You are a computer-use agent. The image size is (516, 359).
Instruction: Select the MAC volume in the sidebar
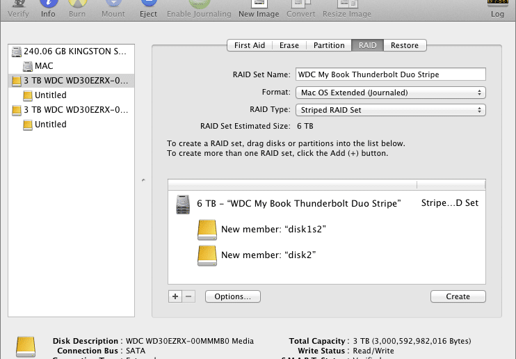pos(71,66)
